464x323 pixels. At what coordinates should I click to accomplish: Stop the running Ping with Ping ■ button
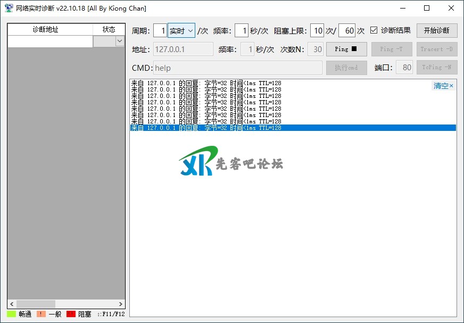pos(346,49)
